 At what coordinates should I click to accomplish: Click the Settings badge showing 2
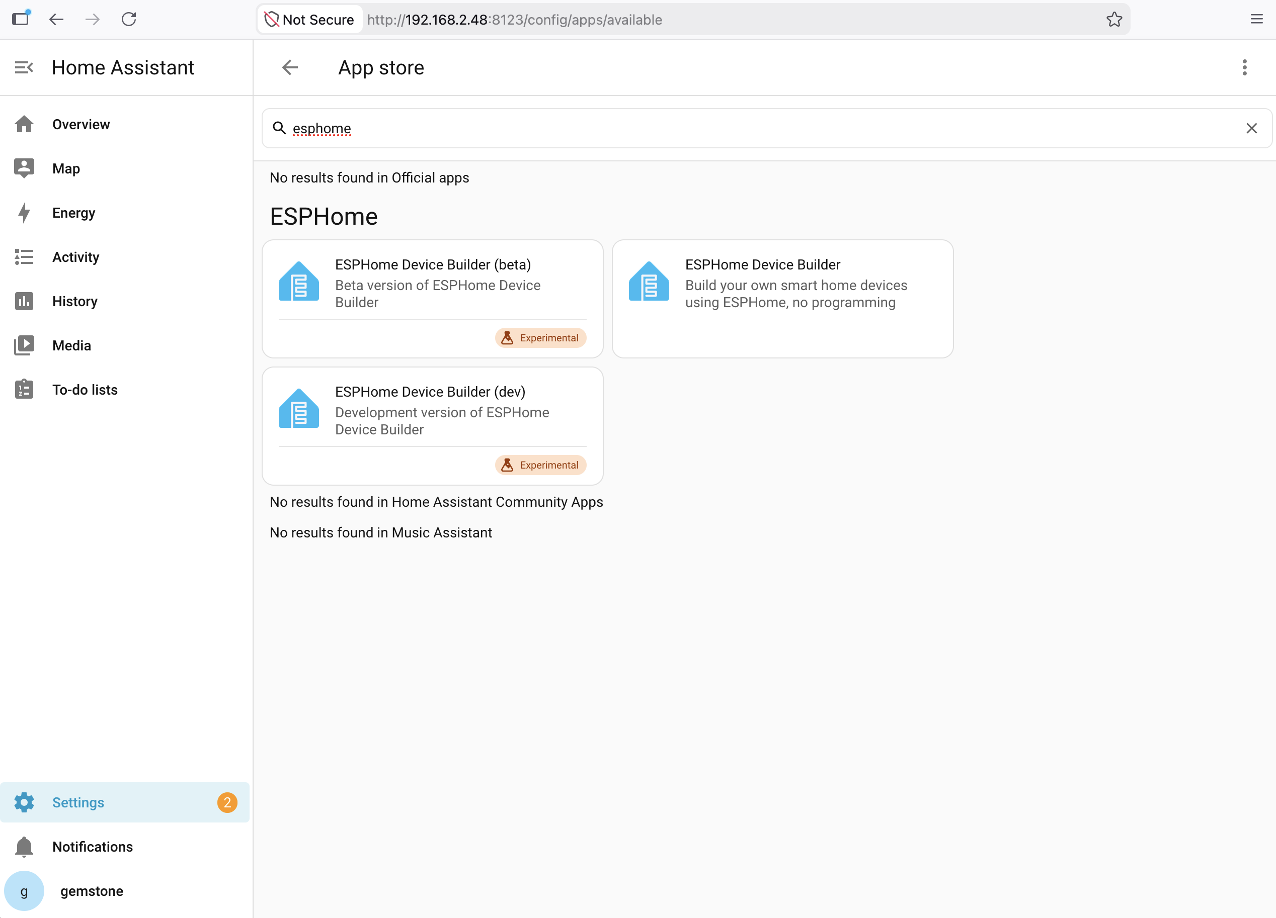[227, 802]
